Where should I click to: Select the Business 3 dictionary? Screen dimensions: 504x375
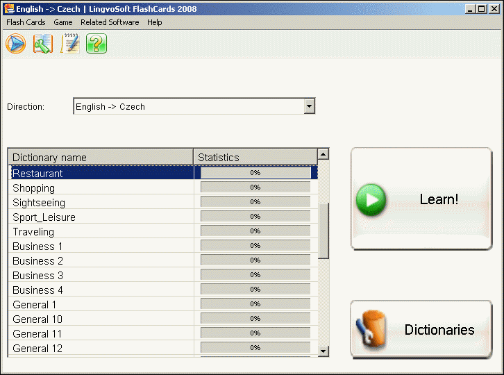point(163,275)
